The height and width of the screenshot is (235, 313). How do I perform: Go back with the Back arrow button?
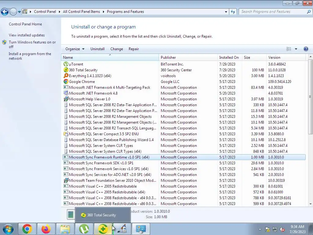click(x=5, y=12)
